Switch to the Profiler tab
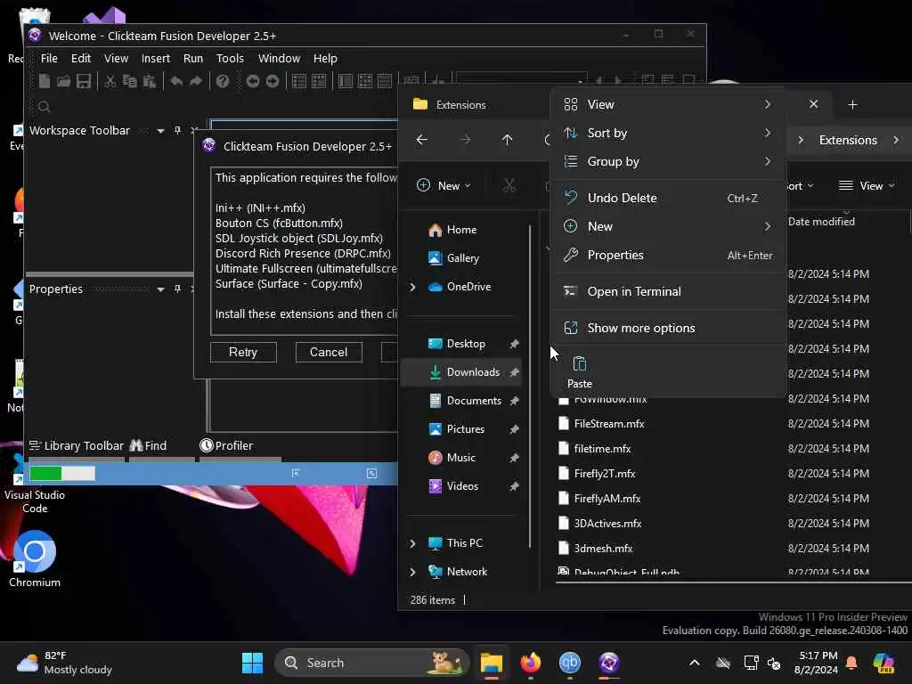This screenshot has width=912, height=684. pyautogui.click(x=226, y=445)
